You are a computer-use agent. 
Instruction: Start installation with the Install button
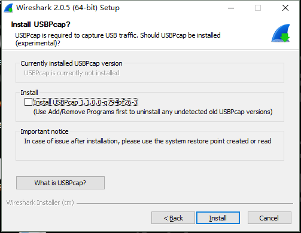coord(218,218)
